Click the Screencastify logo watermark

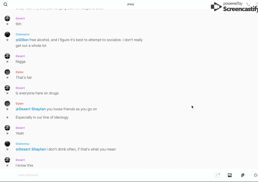point(234,7)
